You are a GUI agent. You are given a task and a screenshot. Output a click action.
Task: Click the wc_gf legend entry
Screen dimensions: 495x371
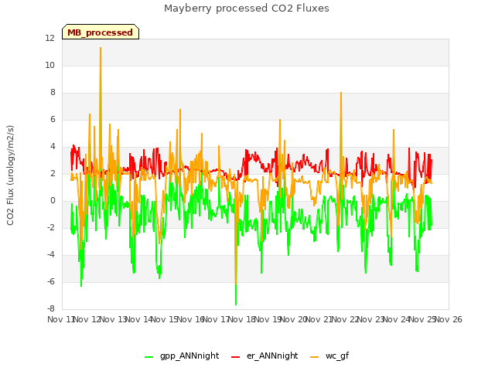[329, 356]
